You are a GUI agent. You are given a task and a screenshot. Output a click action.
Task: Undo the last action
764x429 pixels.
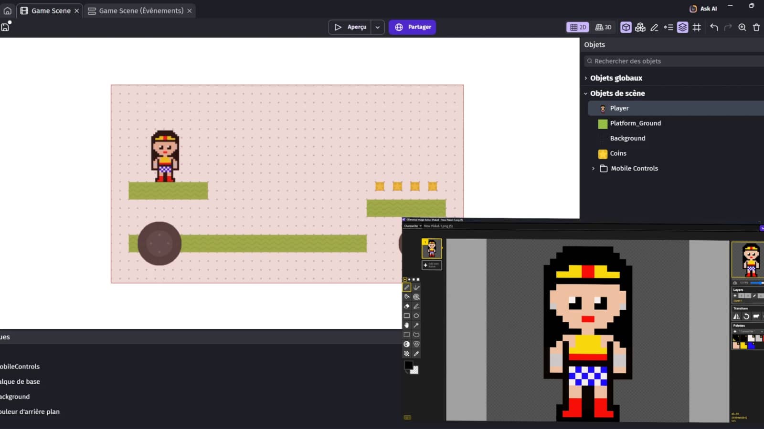point(714,27)
